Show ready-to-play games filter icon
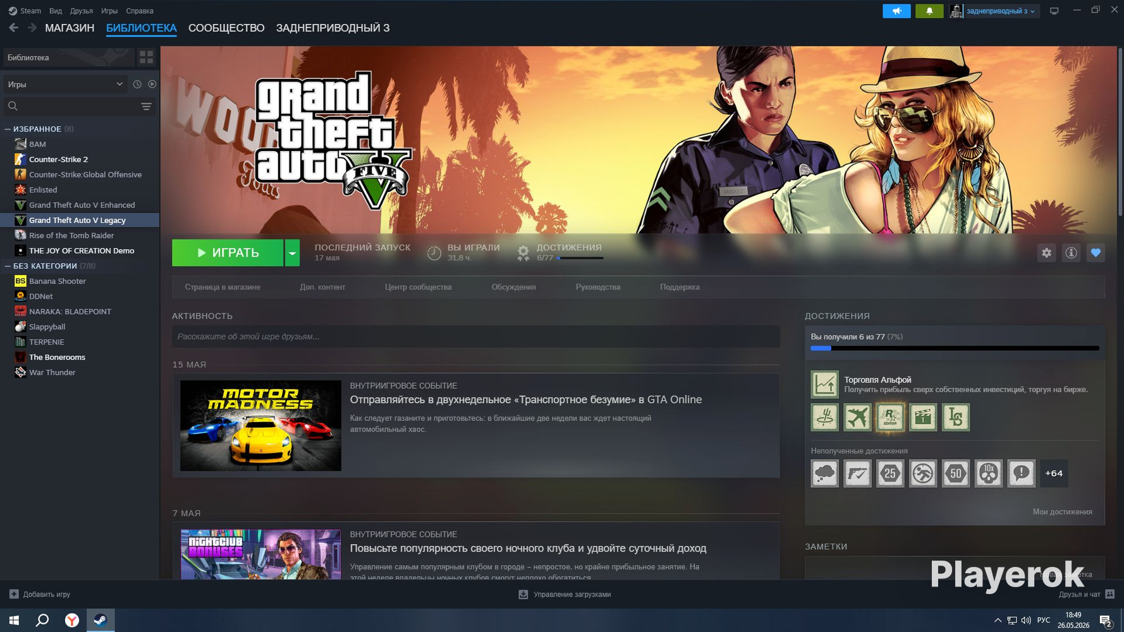Screen dimensions: 1124x632 152,84
